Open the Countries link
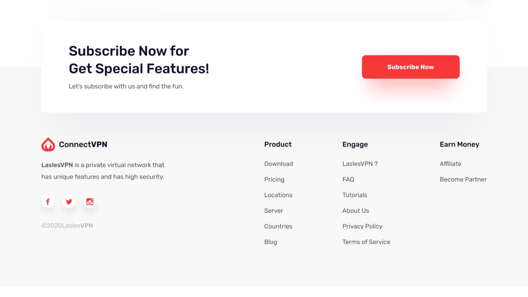 [278, 226]
